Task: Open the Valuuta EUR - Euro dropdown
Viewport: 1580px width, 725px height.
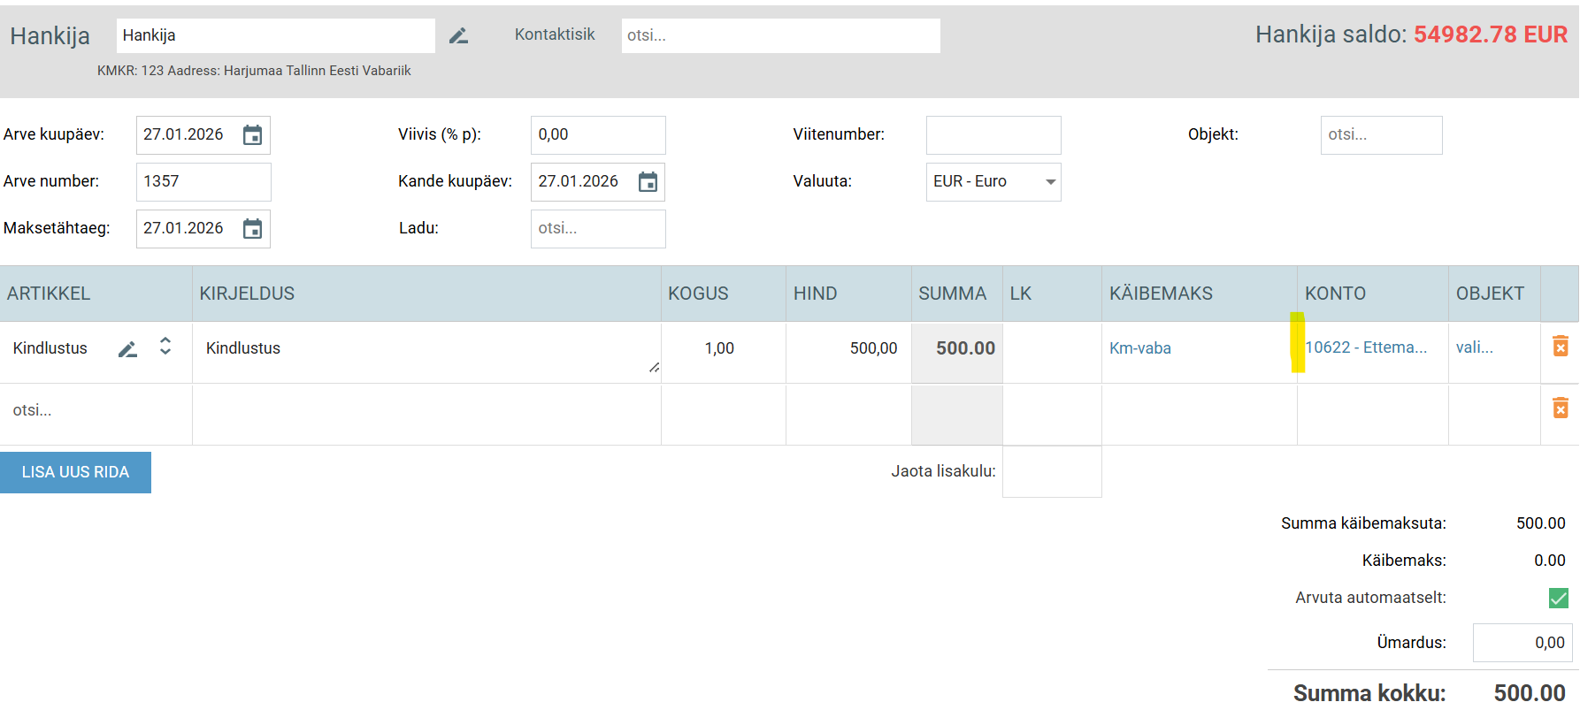Action: [993, 182]
